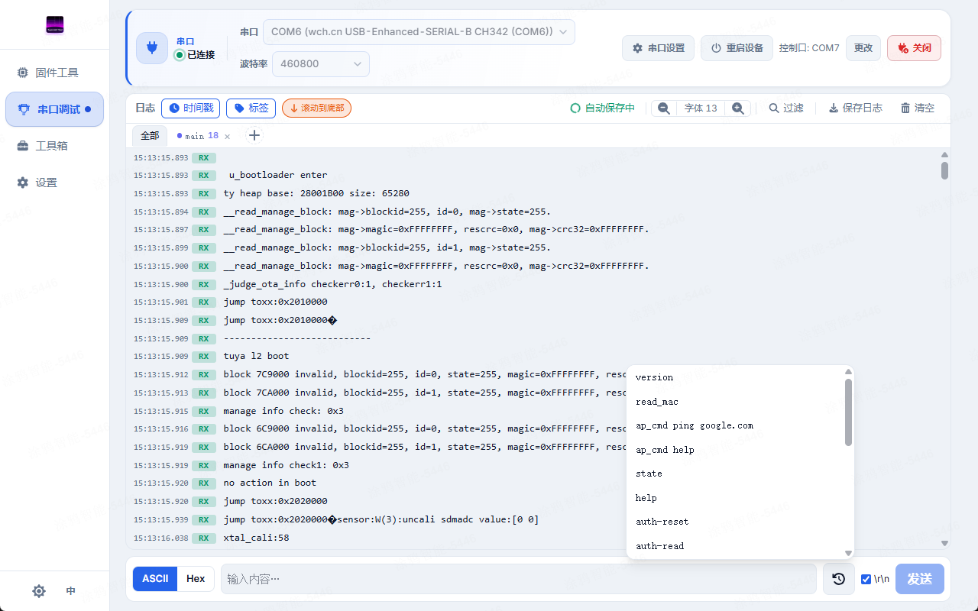The width and height of the screenshot is (978, 611).
Task: Click the command history clock icon
Action: [838, 579]
